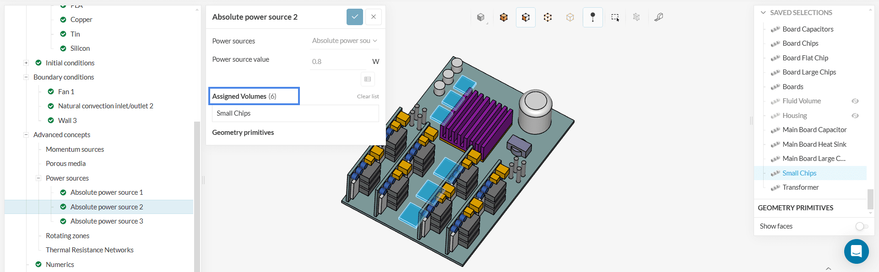Open the tape measure tool
This screenshot has height=272, width=879.
point(658,17)
